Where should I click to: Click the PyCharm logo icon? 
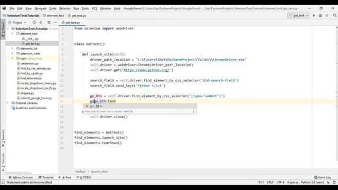(x=4, y=8)
